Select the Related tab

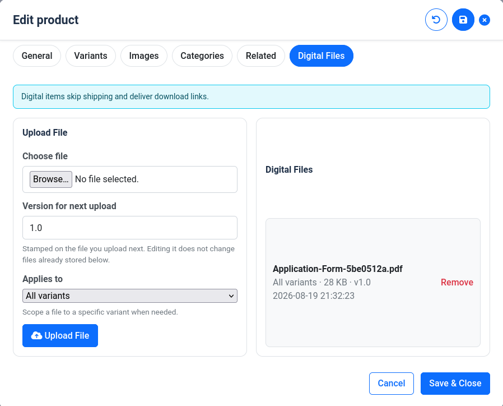[x=261, y=56]
